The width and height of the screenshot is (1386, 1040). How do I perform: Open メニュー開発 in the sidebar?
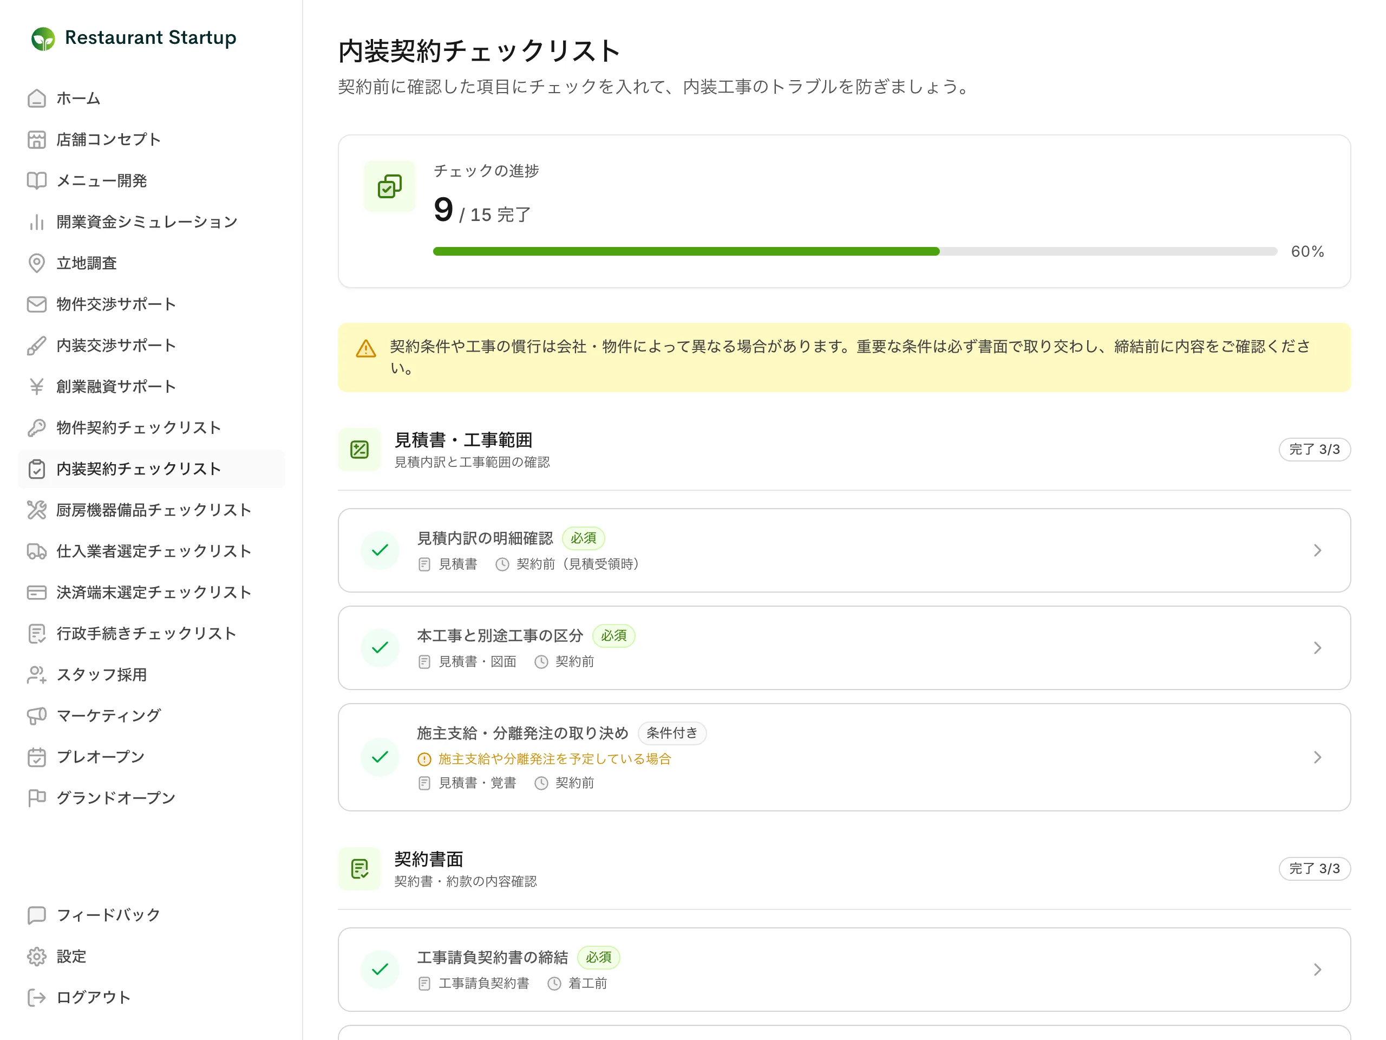(151, 180)
